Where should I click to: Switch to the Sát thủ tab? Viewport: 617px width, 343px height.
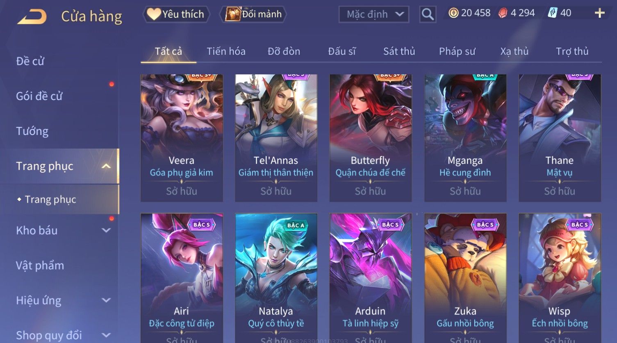pos(399,51)
